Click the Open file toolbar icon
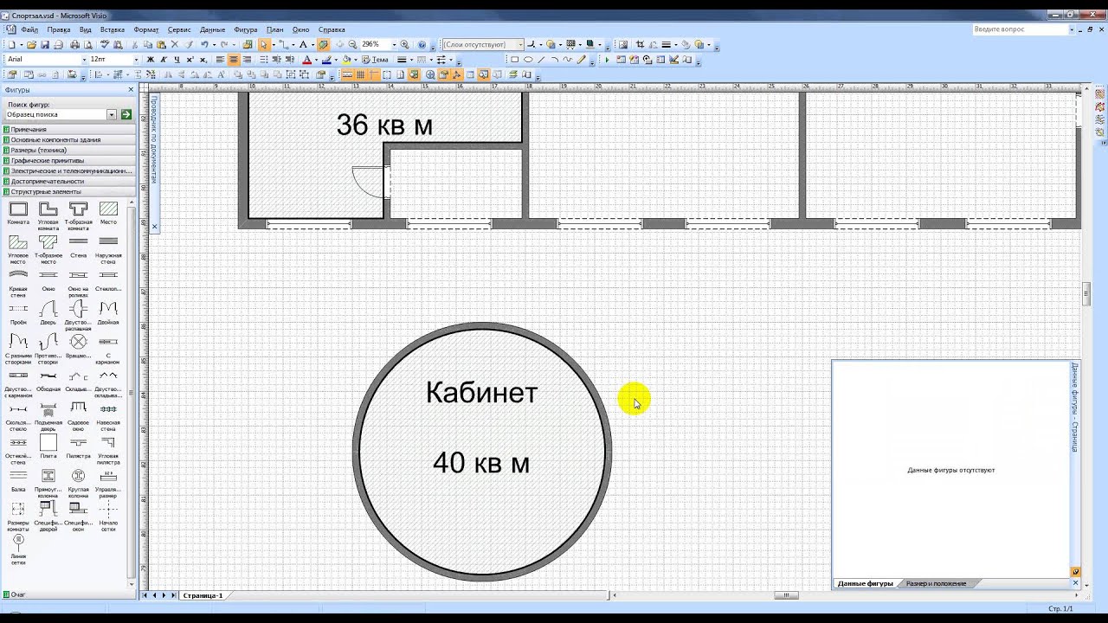Image resolution: width=1108 pixels, height=623 pixels. click(31, 44)
